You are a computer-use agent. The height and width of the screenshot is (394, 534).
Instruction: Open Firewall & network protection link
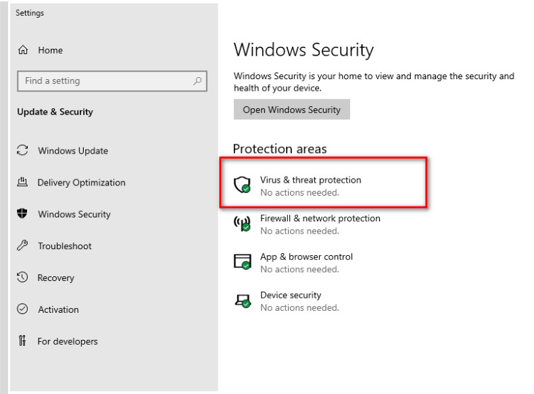coord(320,219)
